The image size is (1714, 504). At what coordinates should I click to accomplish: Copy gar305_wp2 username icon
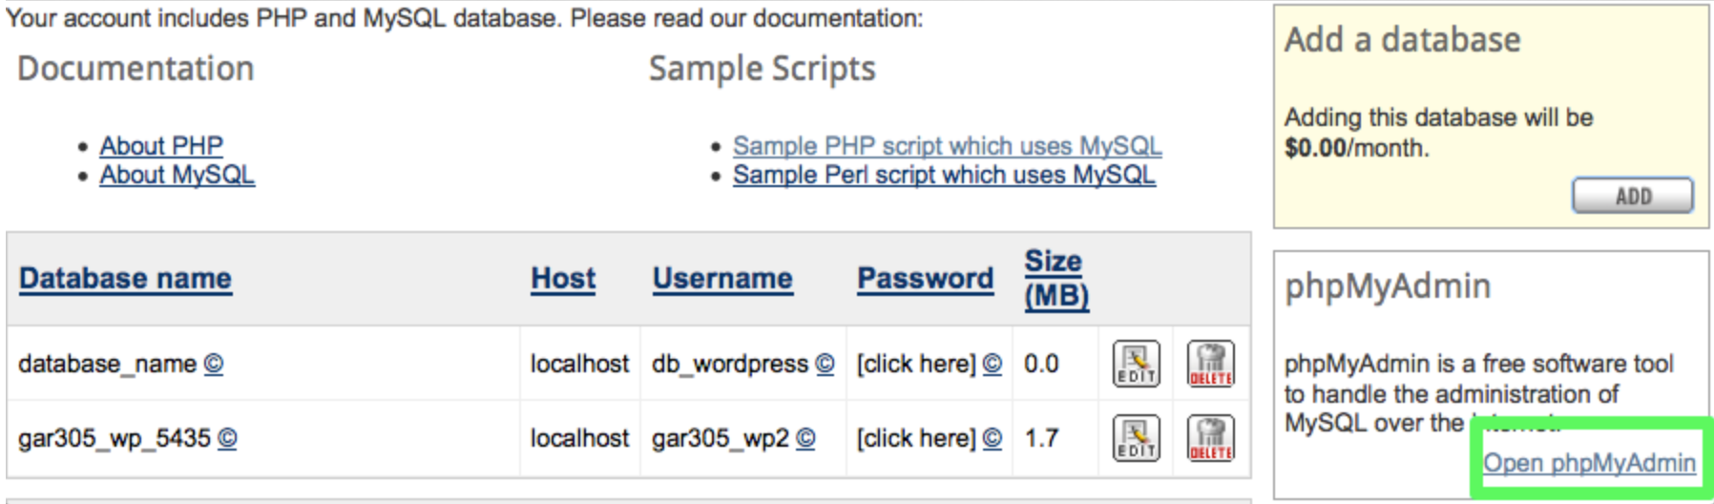pos(805,438)
